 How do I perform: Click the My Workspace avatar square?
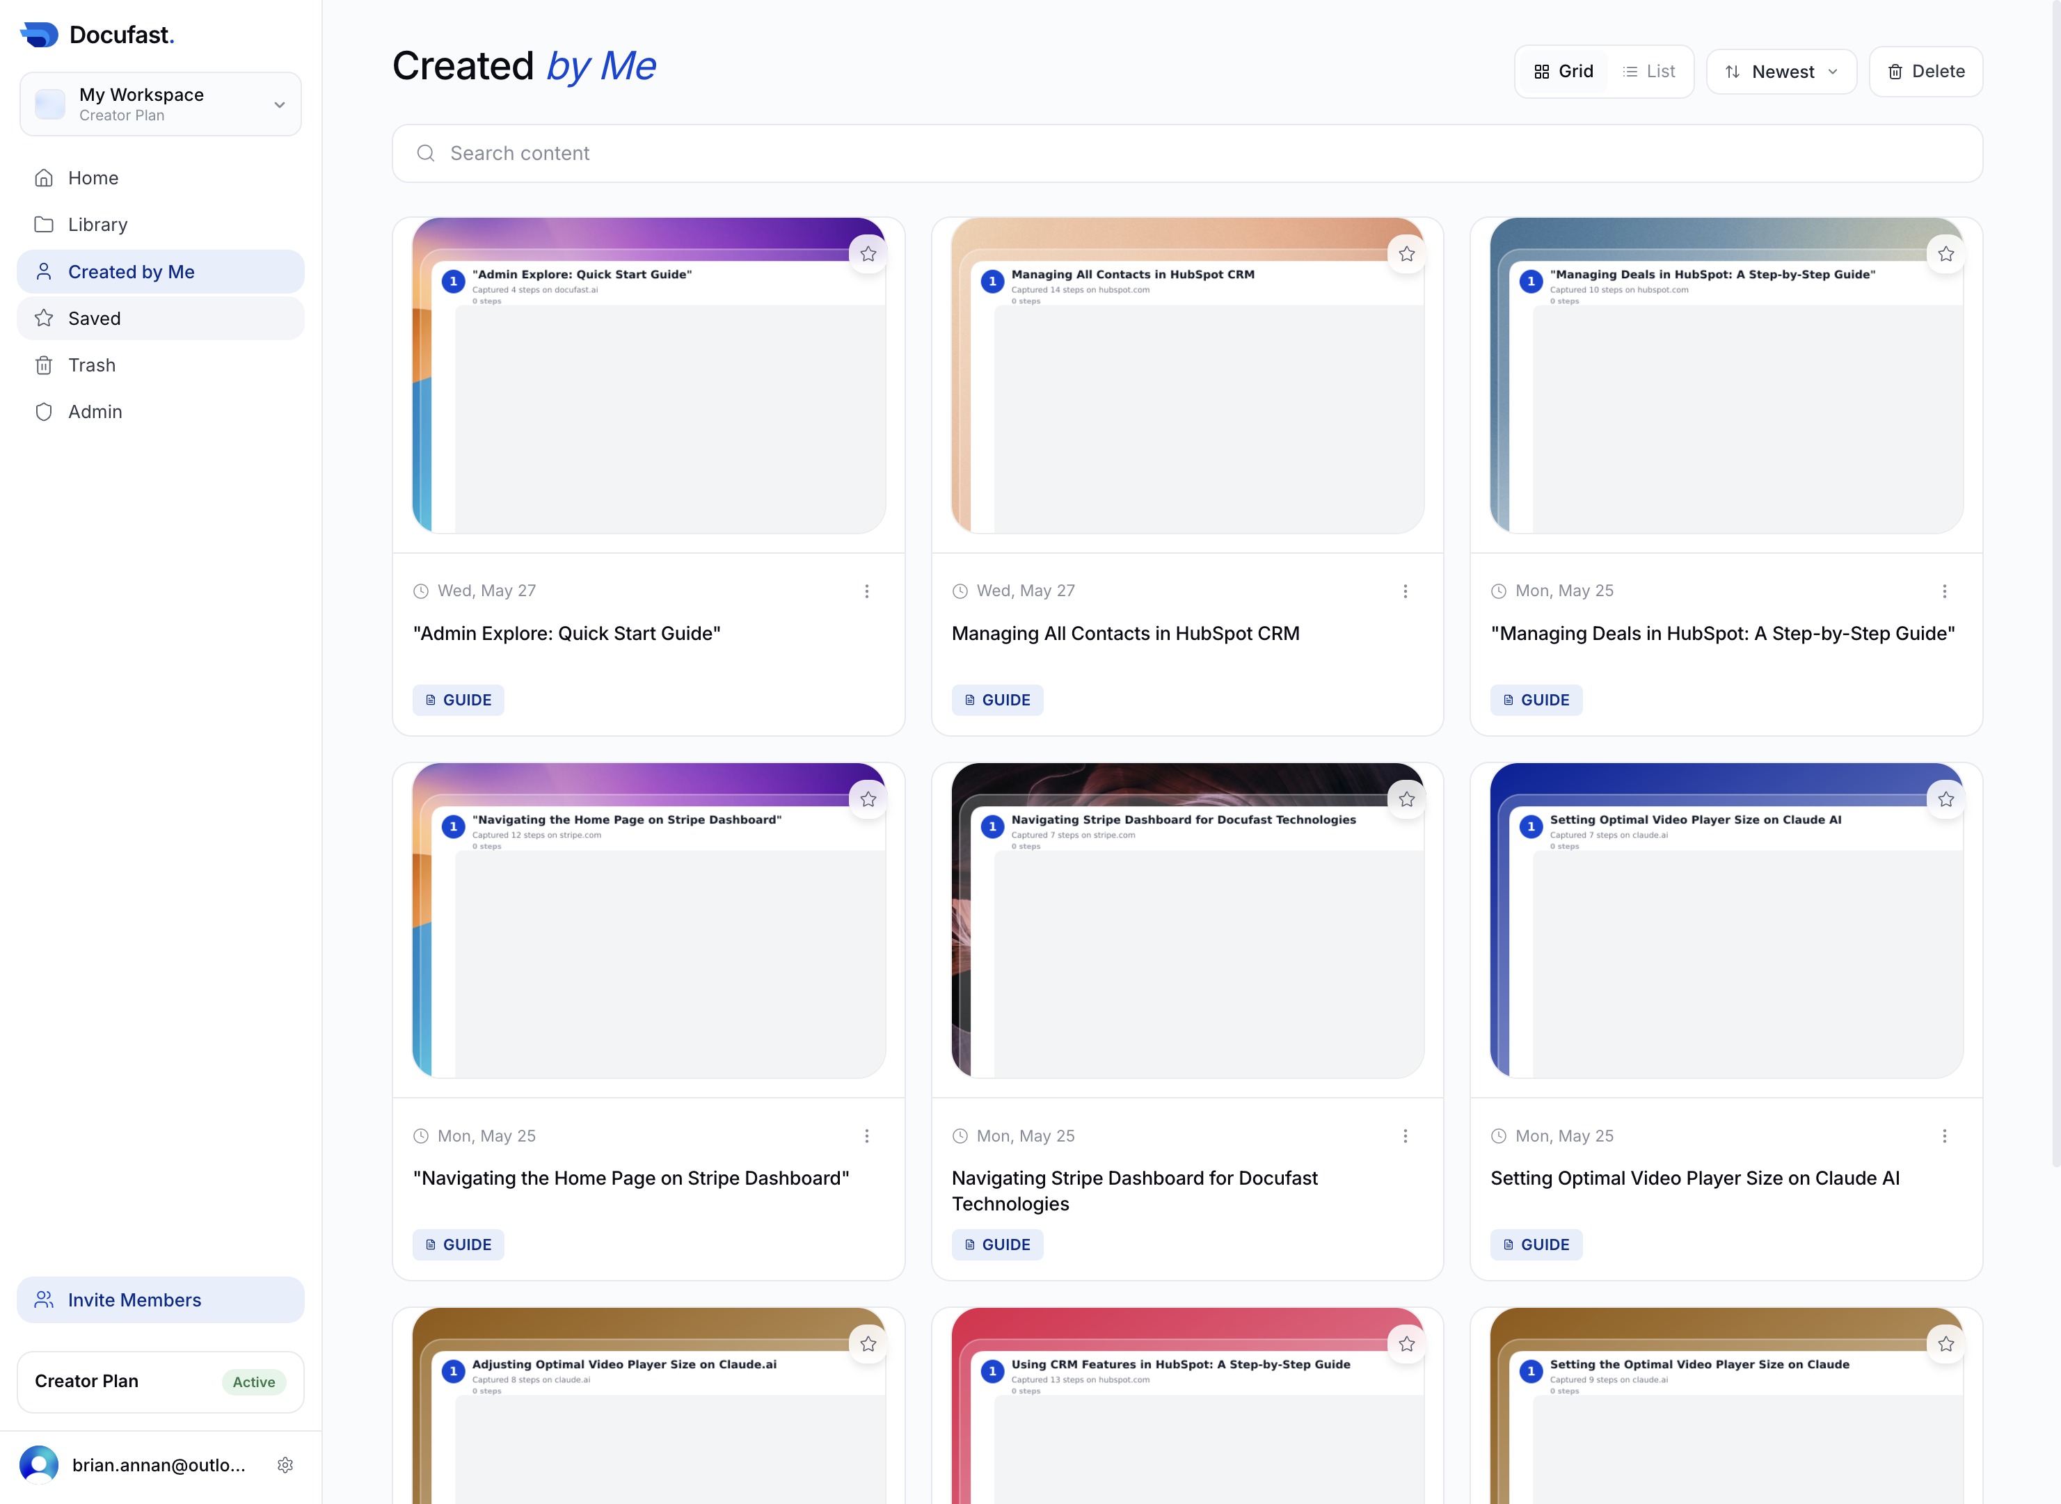50,104
